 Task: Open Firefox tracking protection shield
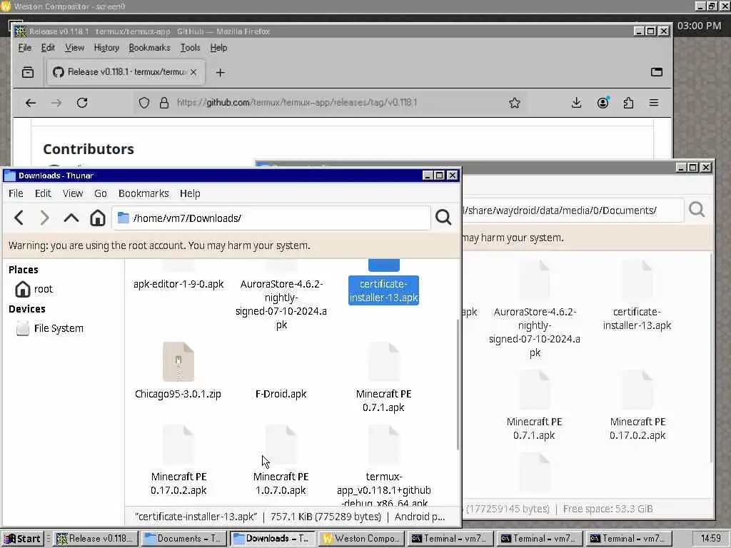coord(144,103)
